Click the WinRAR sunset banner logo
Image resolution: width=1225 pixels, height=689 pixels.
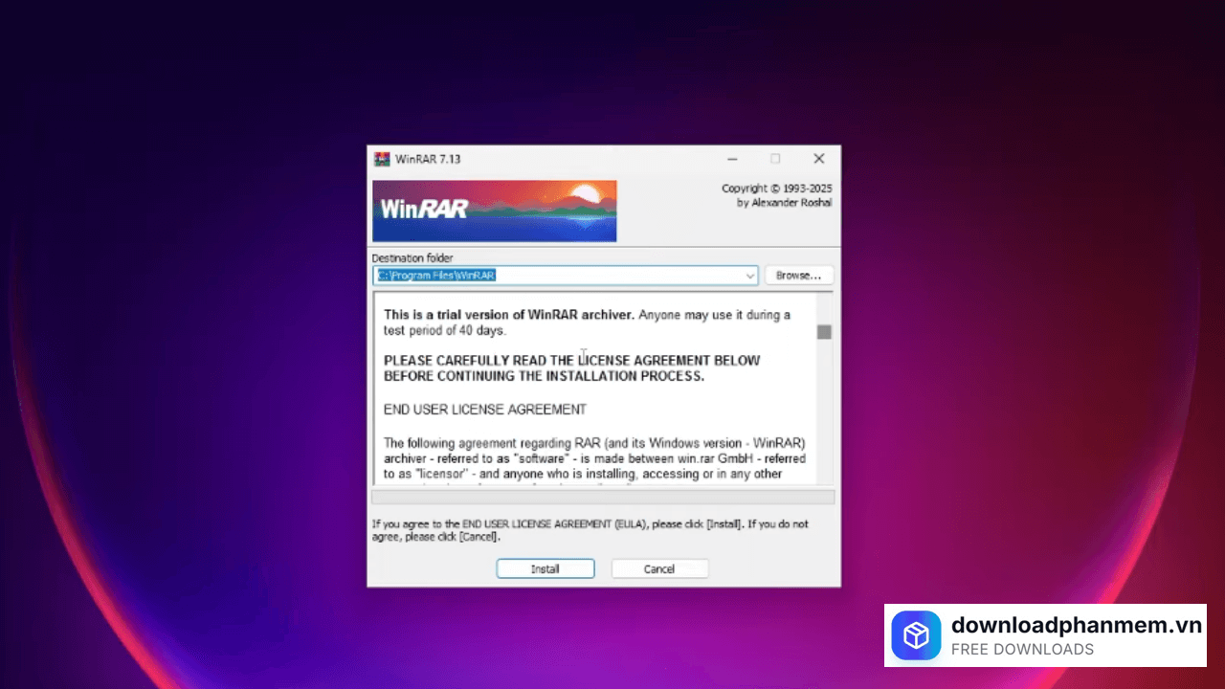pyautogui.click(x=494, y=211)
